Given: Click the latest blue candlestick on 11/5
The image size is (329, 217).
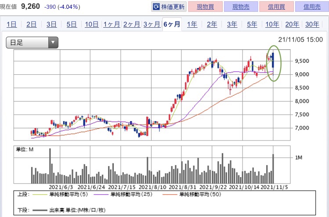Looking at the screenshot, I should coord(273,60).
